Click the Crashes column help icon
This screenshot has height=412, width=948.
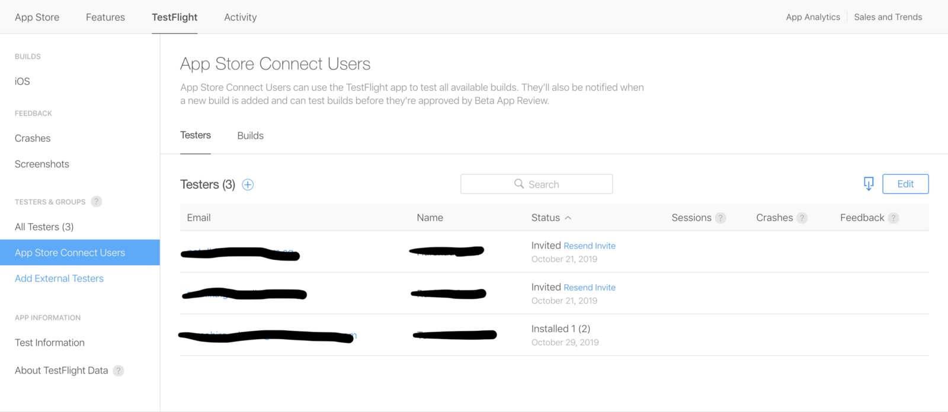[x=802, y=218]
